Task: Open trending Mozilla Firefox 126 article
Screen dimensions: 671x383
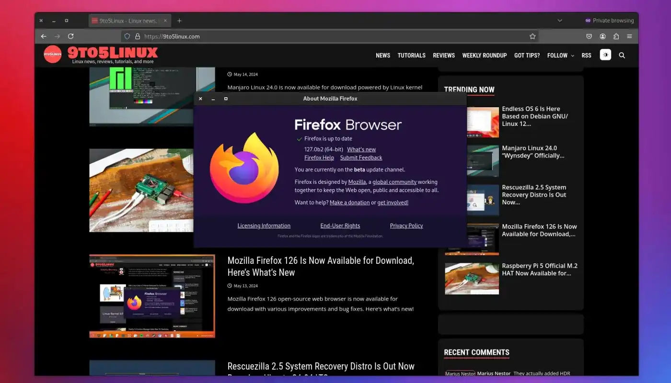Action: tap(539, 230)
